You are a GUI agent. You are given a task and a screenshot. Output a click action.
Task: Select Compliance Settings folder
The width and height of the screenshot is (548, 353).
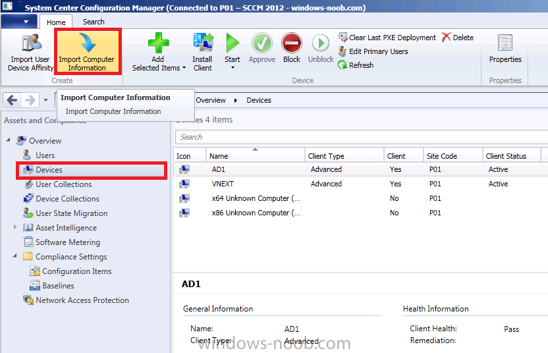71,257
